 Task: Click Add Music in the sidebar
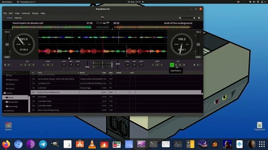(10, 111)
